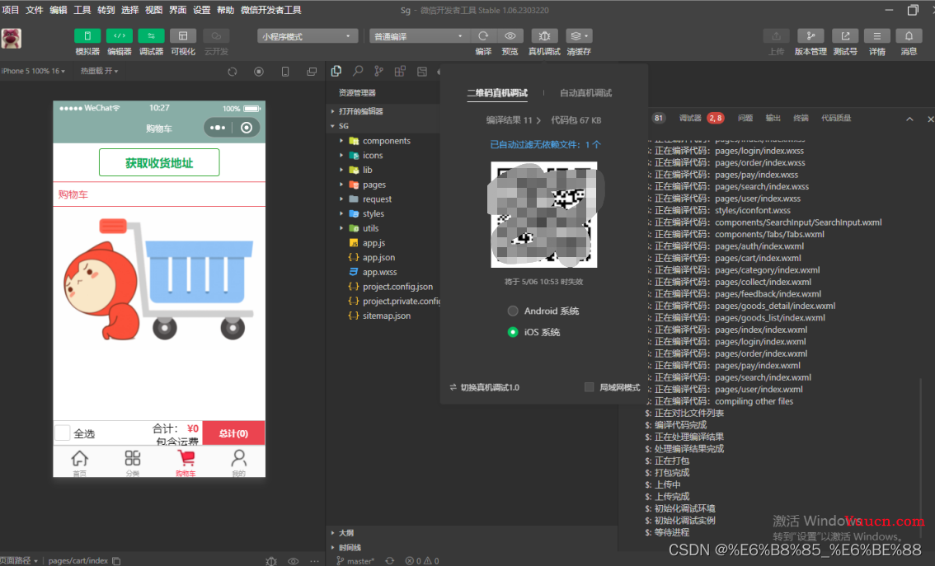This screenshot has height=566, width=935.
Task: Toggle the eye icon in simulator status bar
Action: (x=294, y=560)
